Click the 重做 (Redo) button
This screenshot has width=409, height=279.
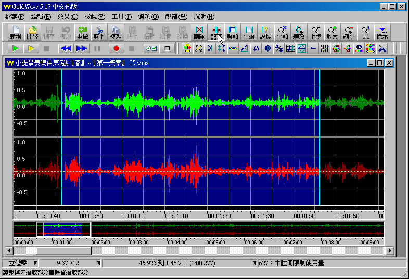tap(82, 32)
